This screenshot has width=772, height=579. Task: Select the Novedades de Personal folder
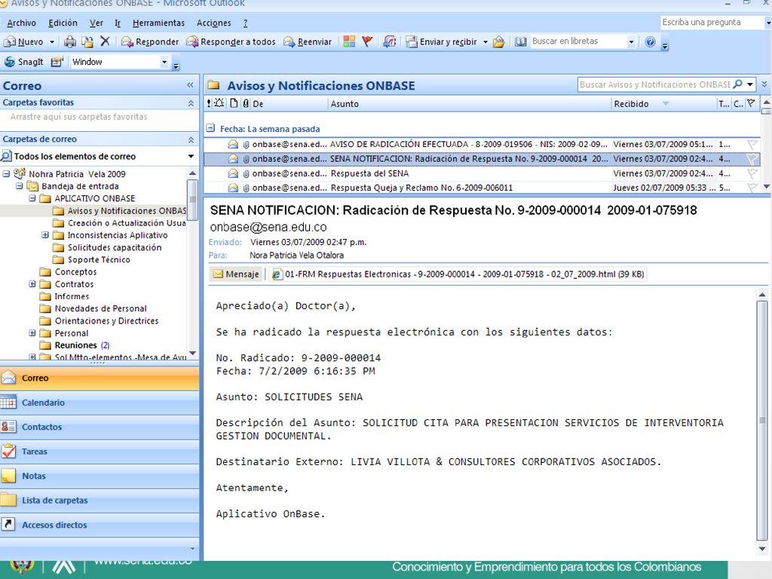tap(100, 308)
